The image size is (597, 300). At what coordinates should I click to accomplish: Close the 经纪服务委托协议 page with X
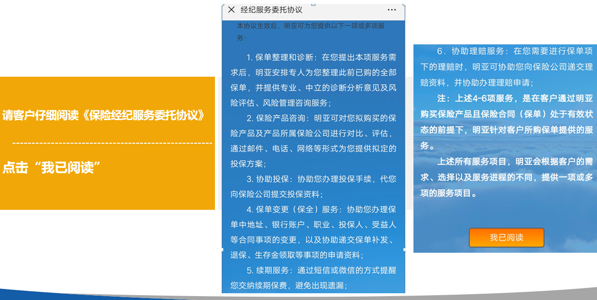click(x=231, y=10)
